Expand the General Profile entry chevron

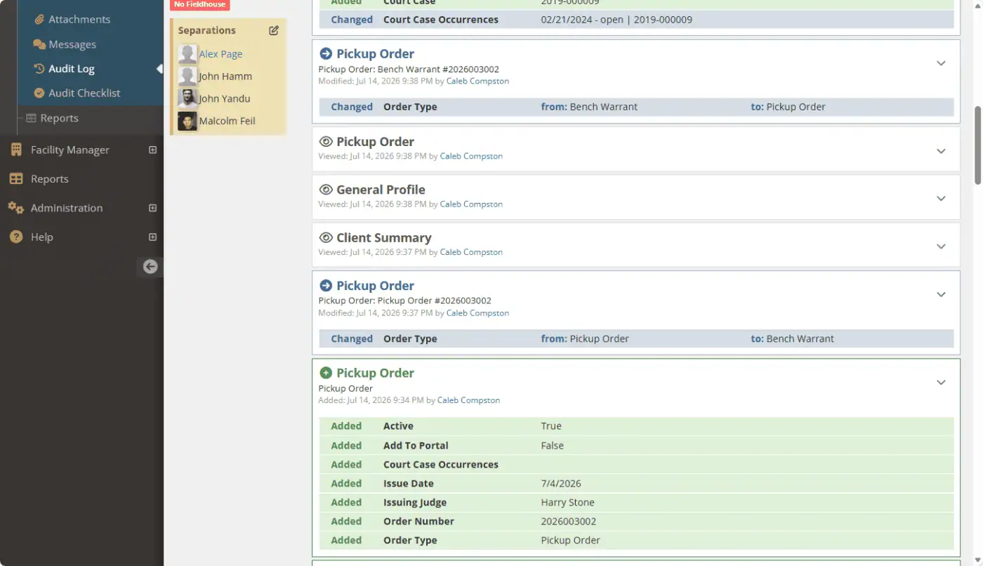click(x=942, y=199)
